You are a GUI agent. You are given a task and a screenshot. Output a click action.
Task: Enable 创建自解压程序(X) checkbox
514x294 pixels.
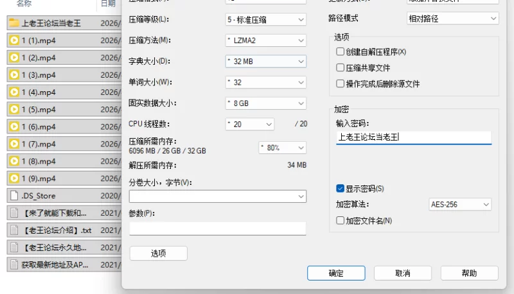point(341,52)
